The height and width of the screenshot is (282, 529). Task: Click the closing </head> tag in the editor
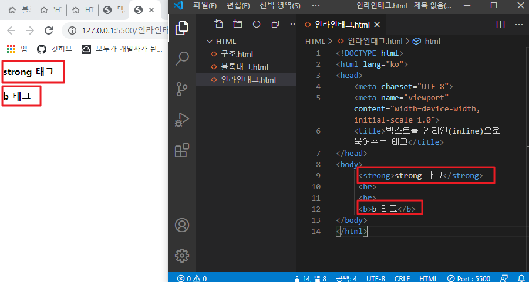coord(352,153)
